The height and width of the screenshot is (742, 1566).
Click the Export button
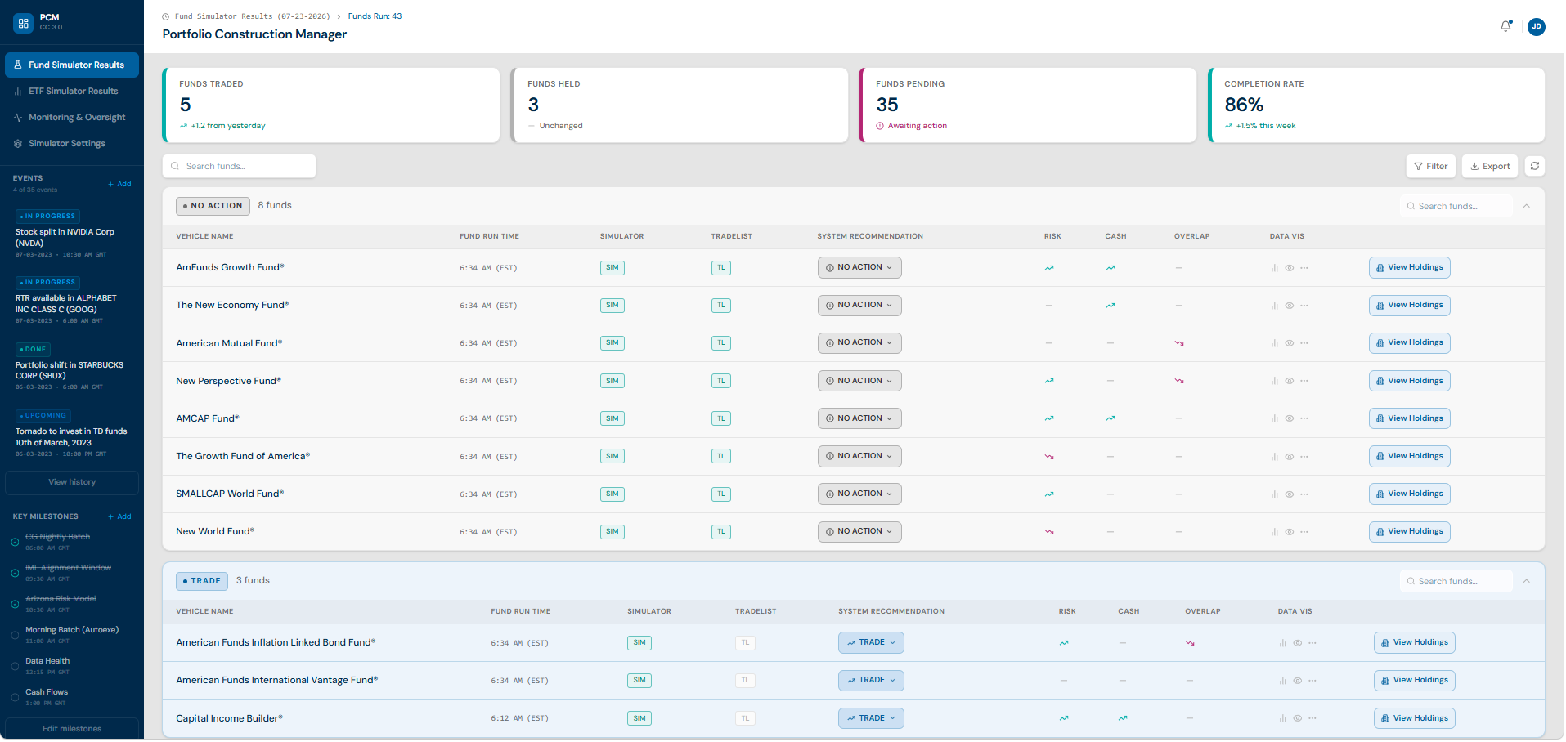pos(1490,166)
